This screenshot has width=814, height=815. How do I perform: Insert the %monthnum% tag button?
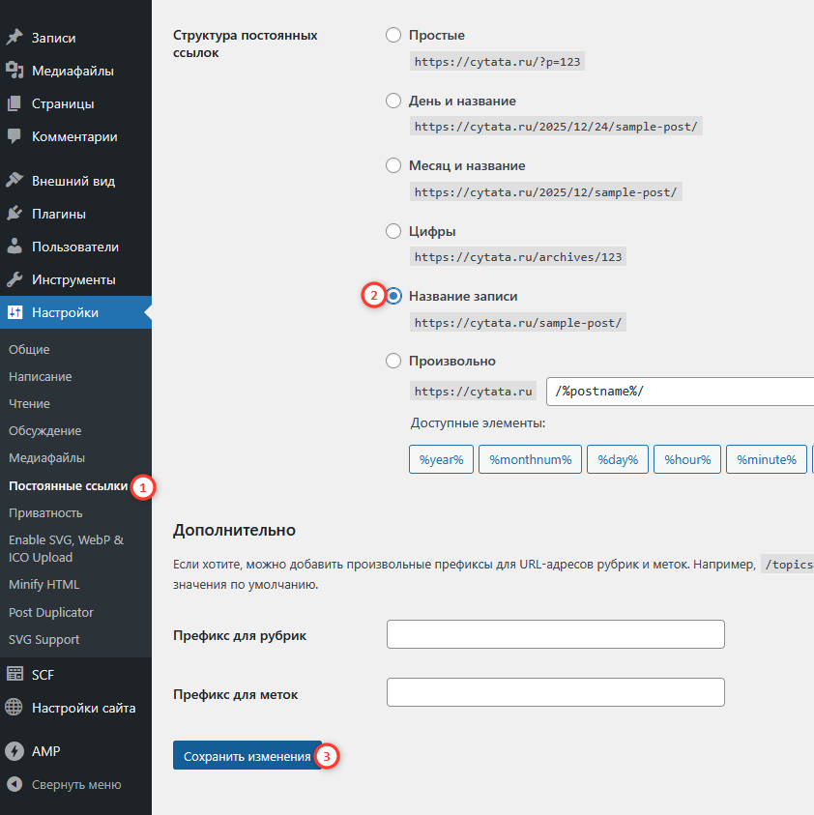pos(530,459)
